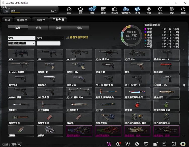Click the white shopping basket icon
The width and height of the screenshot is (189, 147).
tap(128, 144)
